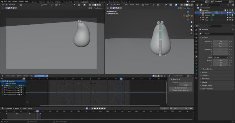Hide the Armature in outliner via eye icon

(230, 13)
